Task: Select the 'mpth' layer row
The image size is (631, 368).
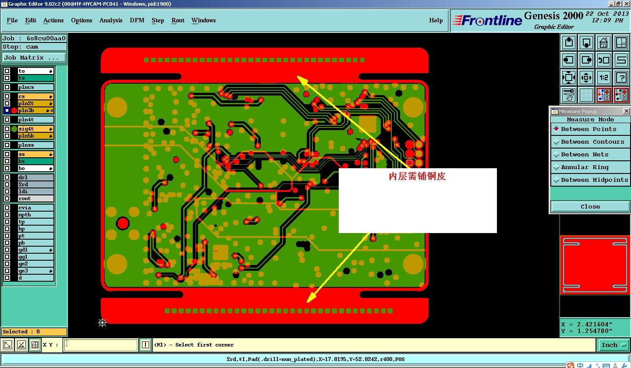Action: tap(35, 215)
